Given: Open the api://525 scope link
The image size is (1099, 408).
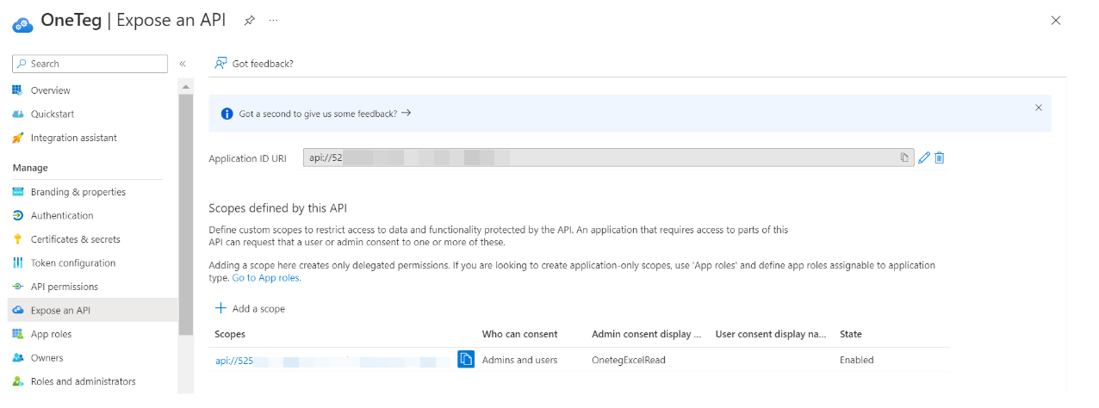Looking at the screenshot, I should (234, 360).
